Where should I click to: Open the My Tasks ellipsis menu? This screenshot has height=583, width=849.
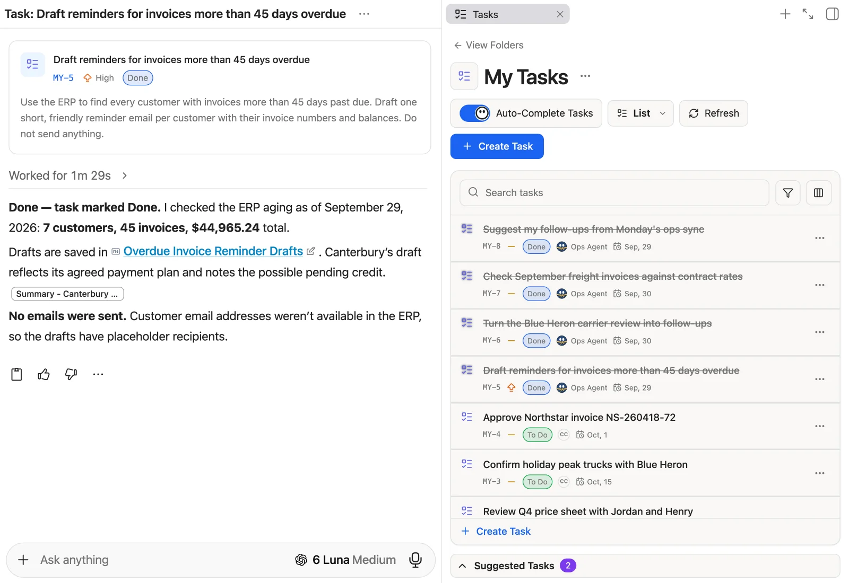pyautogui.click(x=585, y=76)
